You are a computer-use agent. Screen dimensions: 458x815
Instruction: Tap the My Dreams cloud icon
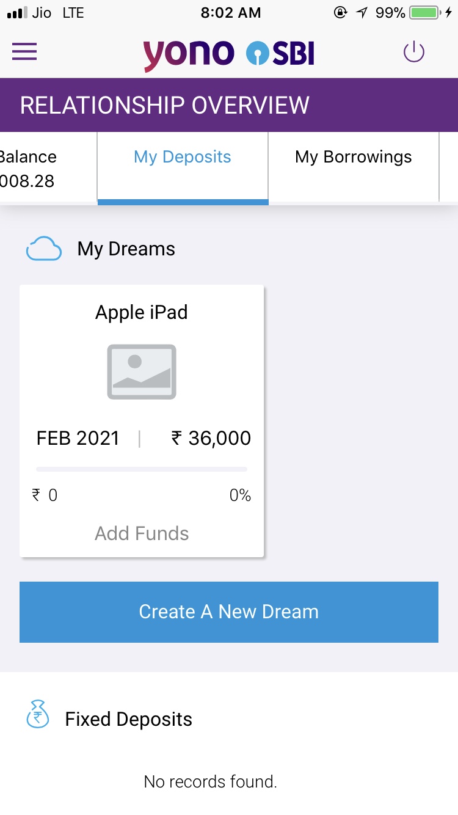tap(44, 249)
